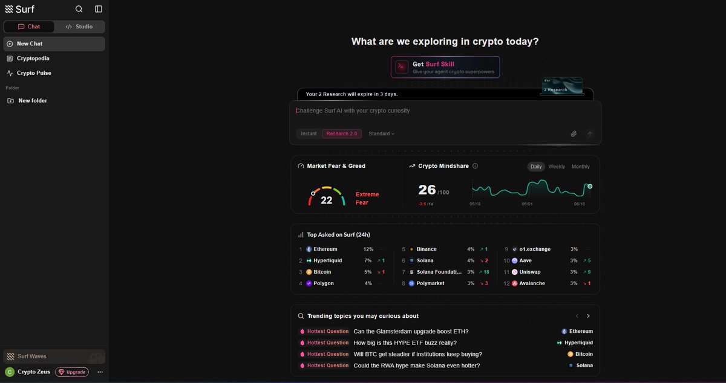Click the Avalanche icon
726x383 pixels.
pyautogui.click(x=514, y=283)
